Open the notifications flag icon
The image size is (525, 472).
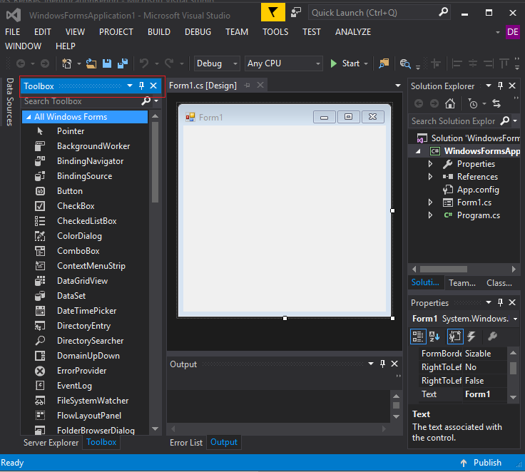click(x=273, y=13)
